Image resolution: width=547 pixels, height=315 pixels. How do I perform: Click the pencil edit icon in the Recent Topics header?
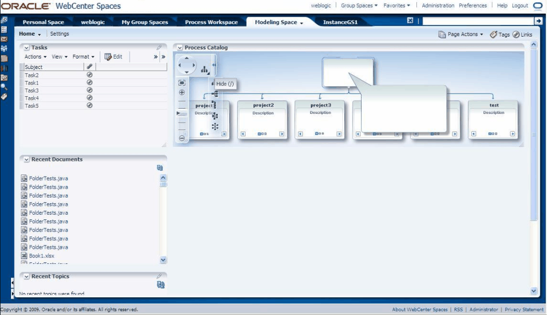click(x=159, y=276)
